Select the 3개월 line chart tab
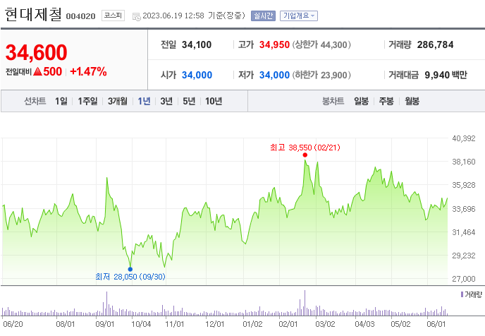Image resolution: width=485 pixels, height=336 pixels. point(118,101)
